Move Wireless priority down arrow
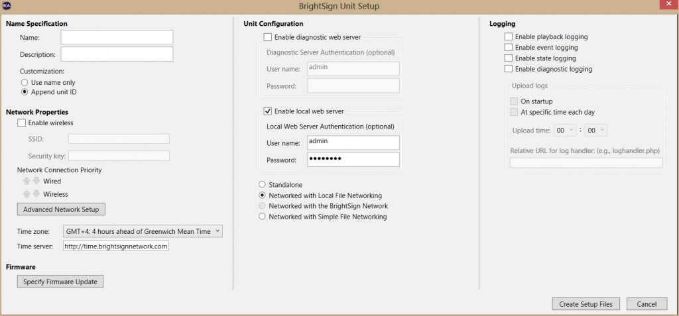This screenshot has width=679, height=316. (36, 194)
